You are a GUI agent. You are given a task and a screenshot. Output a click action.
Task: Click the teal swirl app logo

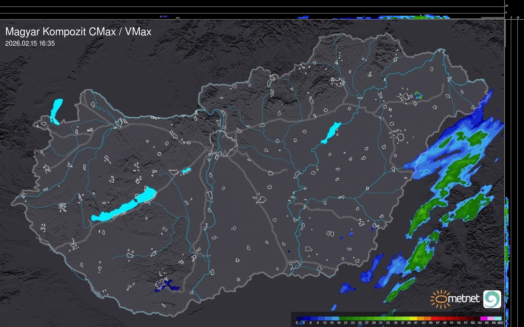(492, 299)
